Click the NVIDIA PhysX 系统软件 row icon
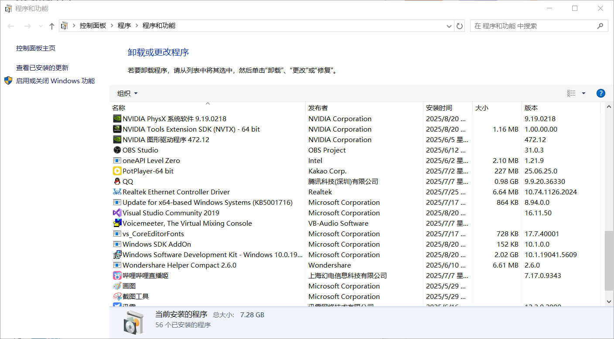The width and height of the screenshot is (614, 339). pyautogui.click(x=117, y=119)
